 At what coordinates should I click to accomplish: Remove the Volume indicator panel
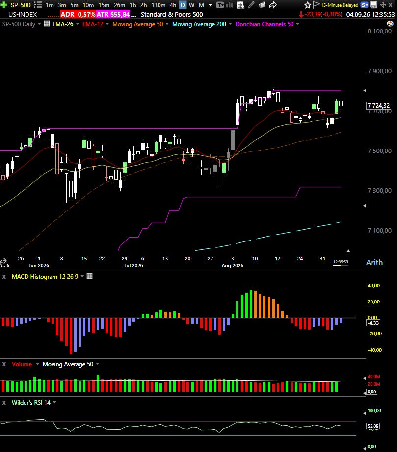4,364
